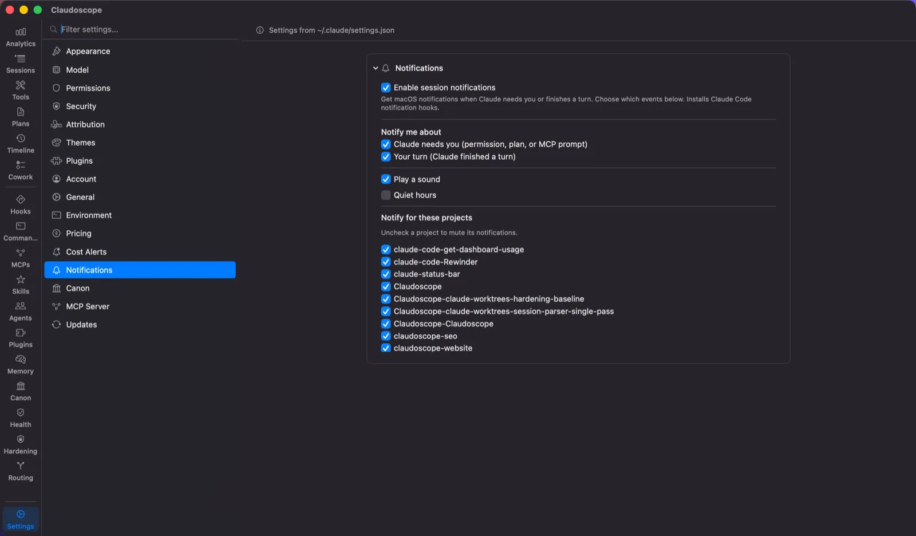916x536 pixels.
Task: Disable the Play a sound checkbox
Action: (386, 179)
